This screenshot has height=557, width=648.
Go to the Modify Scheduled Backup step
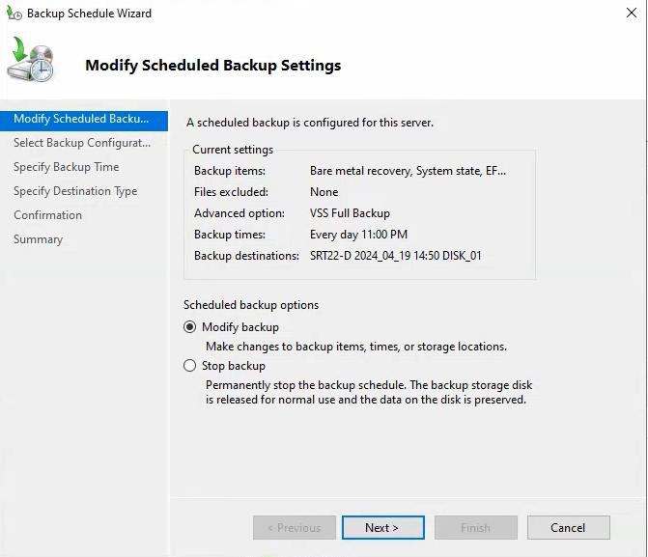click(84, 120)
